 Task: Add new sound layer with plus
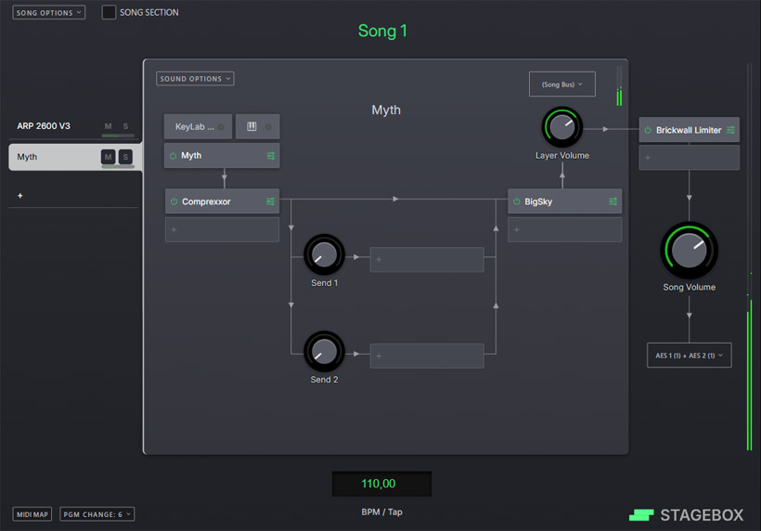coord(19,196)
